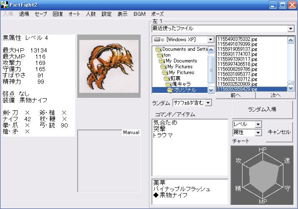Expand the 最近使ったファイル dropdown
Viewport: 298px width, 209px height.
tap(290, 29)
